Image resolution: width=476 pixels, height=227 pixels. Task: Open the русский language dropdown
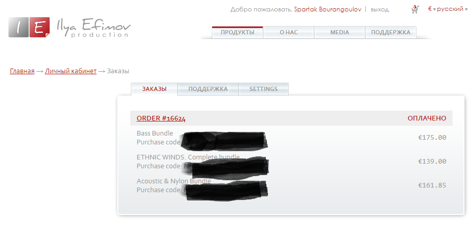(452, 9)
